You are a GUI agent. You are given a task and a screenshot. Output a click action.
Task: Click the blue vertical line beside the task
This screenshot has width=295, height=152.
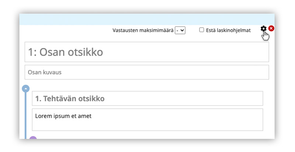[25, 114]
